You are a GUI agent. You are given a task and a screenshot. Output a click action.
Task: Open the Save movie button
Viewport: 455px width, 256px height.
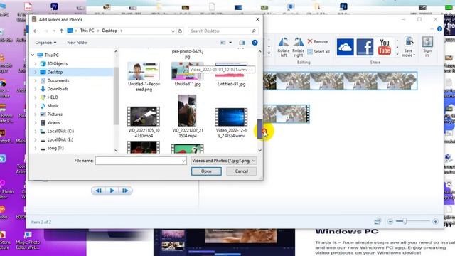click(x=409, y=47)
